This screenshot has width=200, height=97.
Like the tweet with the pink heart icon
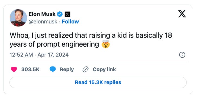tap(14, 69)
